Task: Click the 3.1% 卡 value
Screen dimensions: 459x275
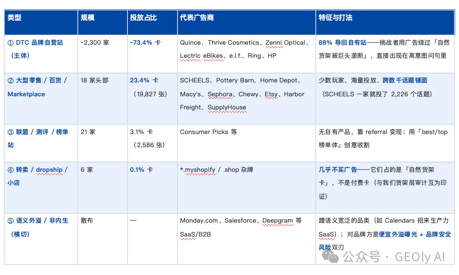Action: click(141, 132)
